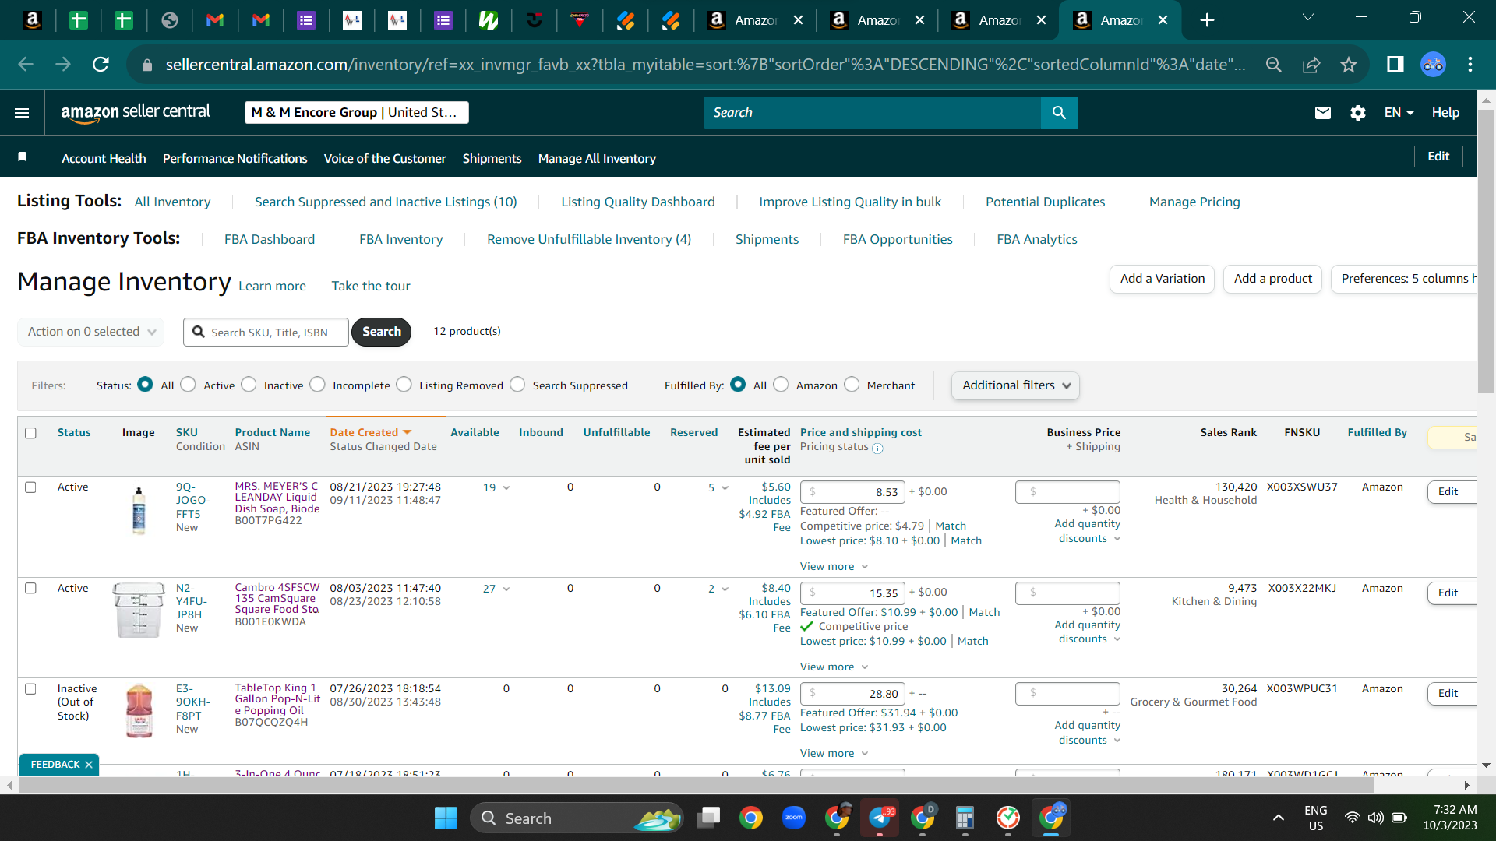Open Account Health from the favorites bar
Image resolution: width=1496 pixels, height=841 pixels.
pos(104,159)
